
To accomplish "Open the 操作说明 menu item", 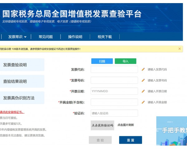I will pyautogui.click(x=75, y=37).
